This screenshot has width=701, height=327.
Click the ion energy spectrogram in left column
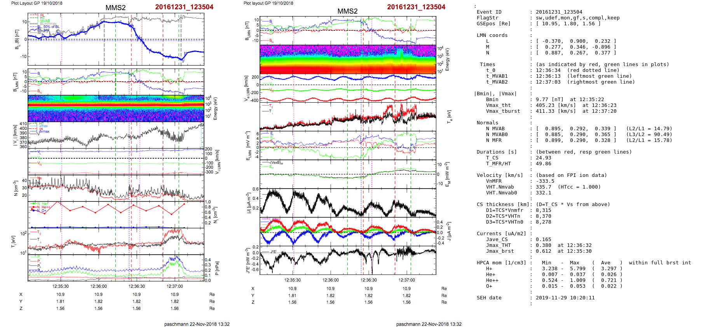pyautogui.click(x=116, y=108)
